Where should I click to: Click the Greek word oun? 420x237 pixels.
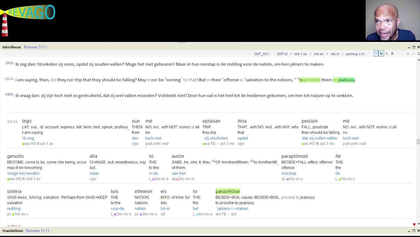[x=136, y=121]
